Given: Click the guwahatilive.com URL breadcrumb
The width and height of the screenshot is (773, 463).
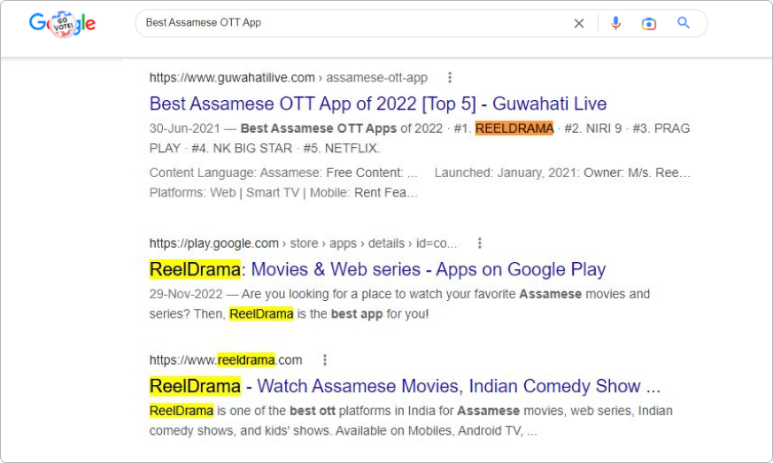Looking at the screenshot, I should tap(289, 77).
